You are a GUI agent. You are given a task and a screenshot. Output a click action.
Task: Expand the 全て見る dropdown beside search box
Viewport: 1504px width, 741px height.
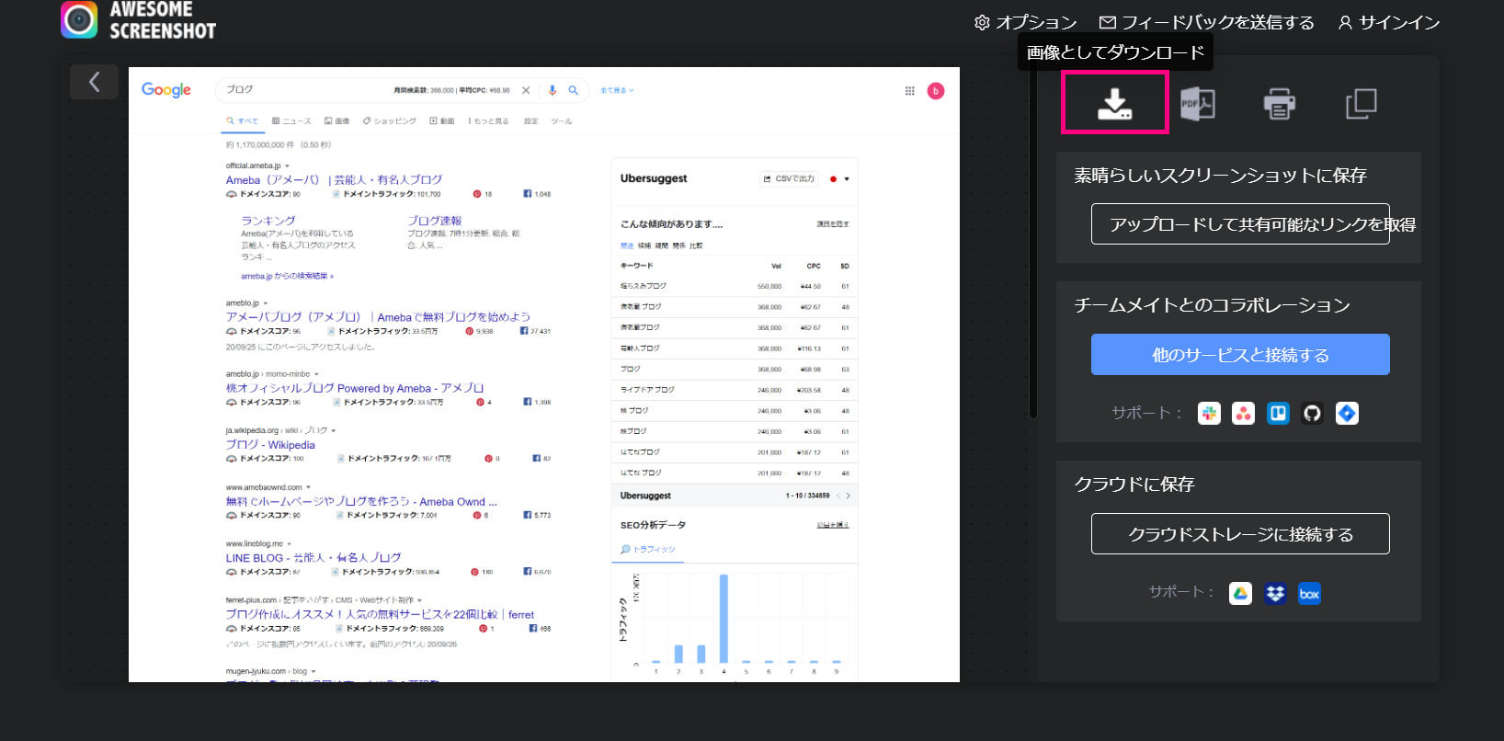[617, 90]
